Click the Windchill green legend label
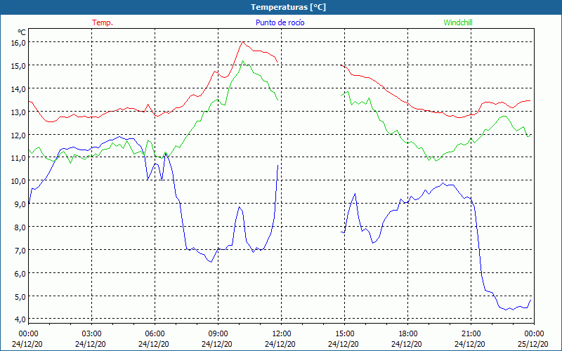Image resolution: width=562 pixels, height=351 pixels. click(458, 22)
